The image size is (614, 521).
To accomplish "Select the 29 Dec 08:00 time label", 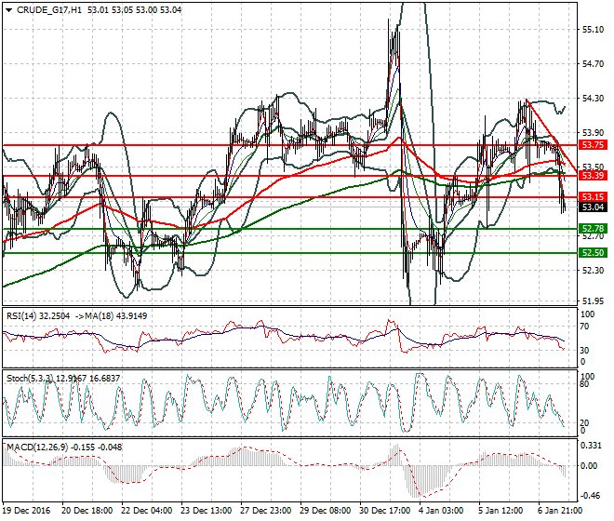I will [x=325, y=511].
